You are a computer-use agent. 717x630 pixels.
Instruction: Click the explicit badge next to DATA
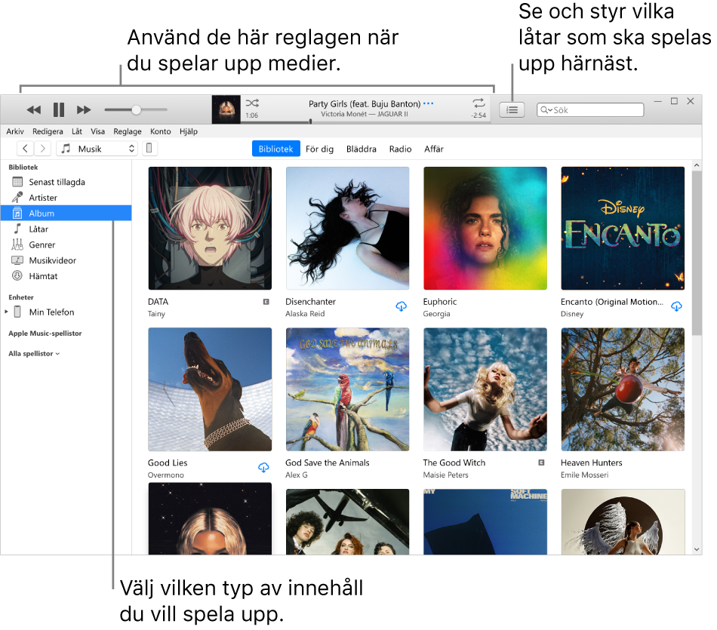coord(266,302)
